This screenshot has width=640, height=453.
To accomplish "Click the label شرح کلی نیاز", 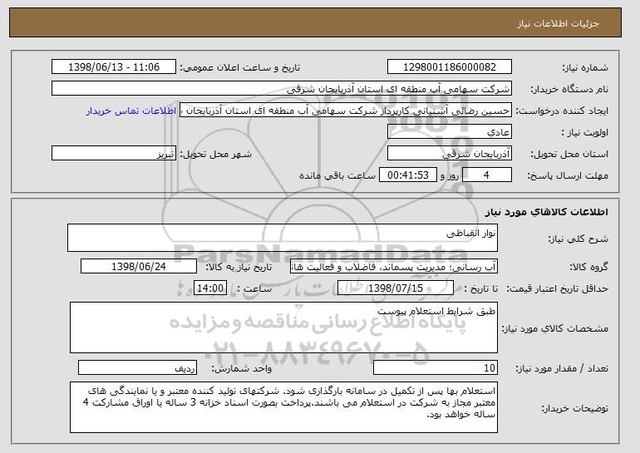I will tap(578, 239).
